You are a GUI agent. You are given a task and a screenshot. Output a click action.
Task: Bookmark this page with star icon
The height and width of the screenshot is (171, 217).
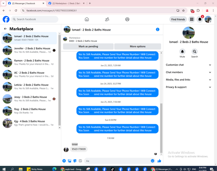coord(184,10)
